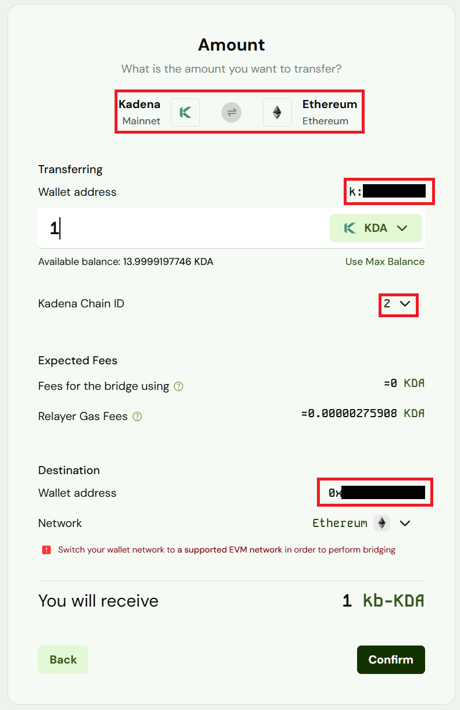Viewport: 460px width, 710px height.
Task: Follow the 'a supported EVM network' link
Action: pos(230,550)
